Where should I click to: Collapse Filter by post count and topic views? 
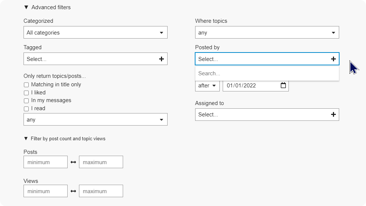point(65,138)
